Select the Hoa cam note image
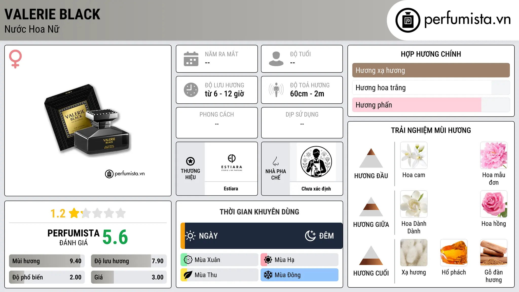 click(x=414, y=155)
